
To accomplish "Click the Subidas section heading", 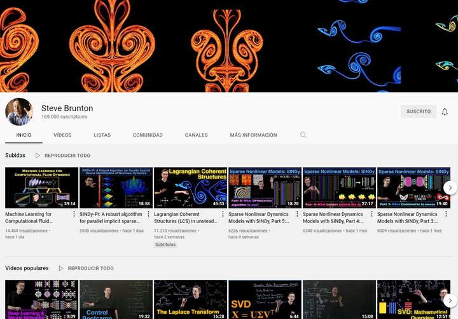I will coord(15,155).
